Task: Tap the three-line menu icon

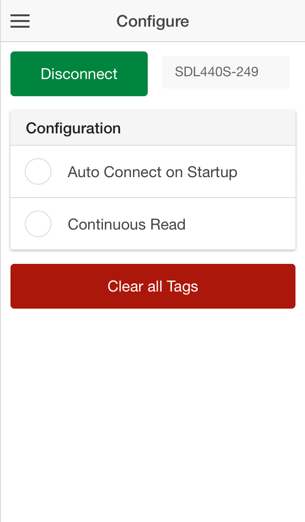Action: pos(20,21)
